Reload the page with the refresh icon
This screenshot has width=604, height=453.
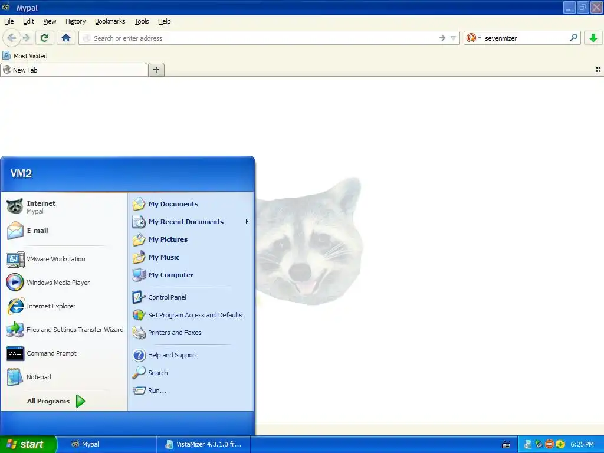[x=44, y=38]
